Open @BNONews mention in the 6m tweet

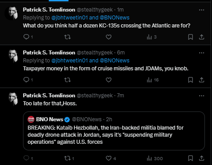coord(115,61)
